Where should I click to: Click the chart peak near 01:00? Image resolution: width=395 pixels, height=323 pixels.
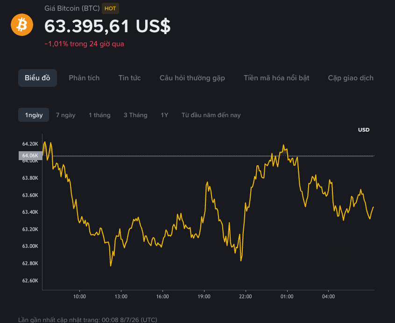click(283, 145)
